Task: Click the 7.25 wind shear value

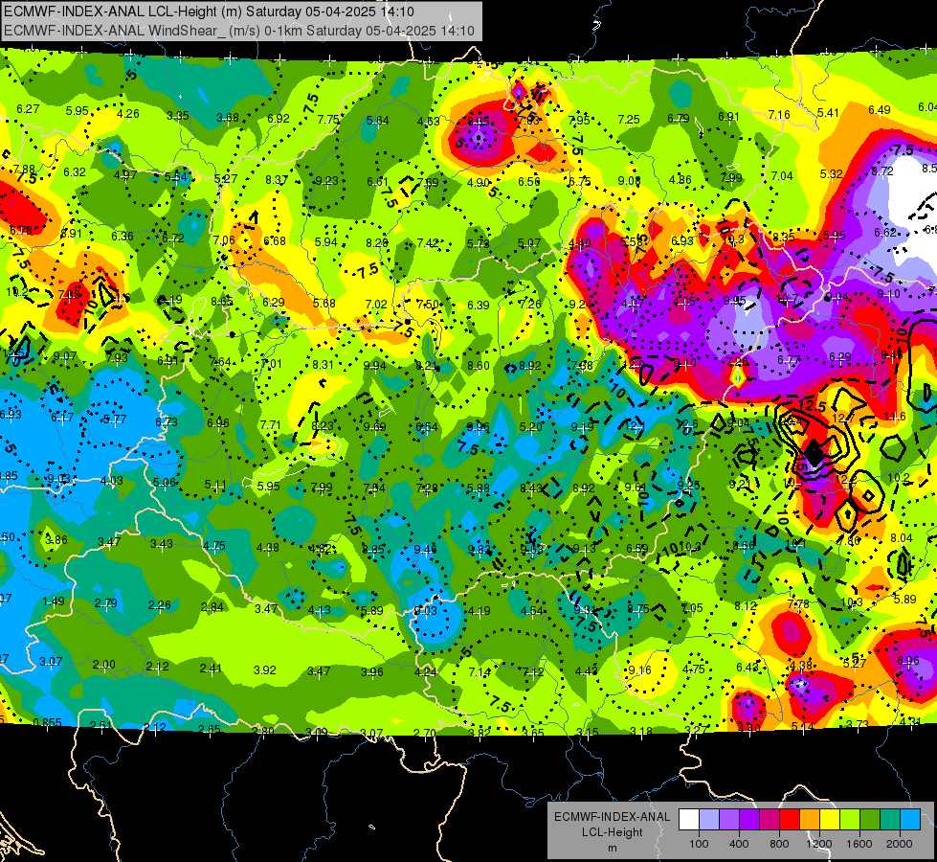Action: [x=629, y=120]
